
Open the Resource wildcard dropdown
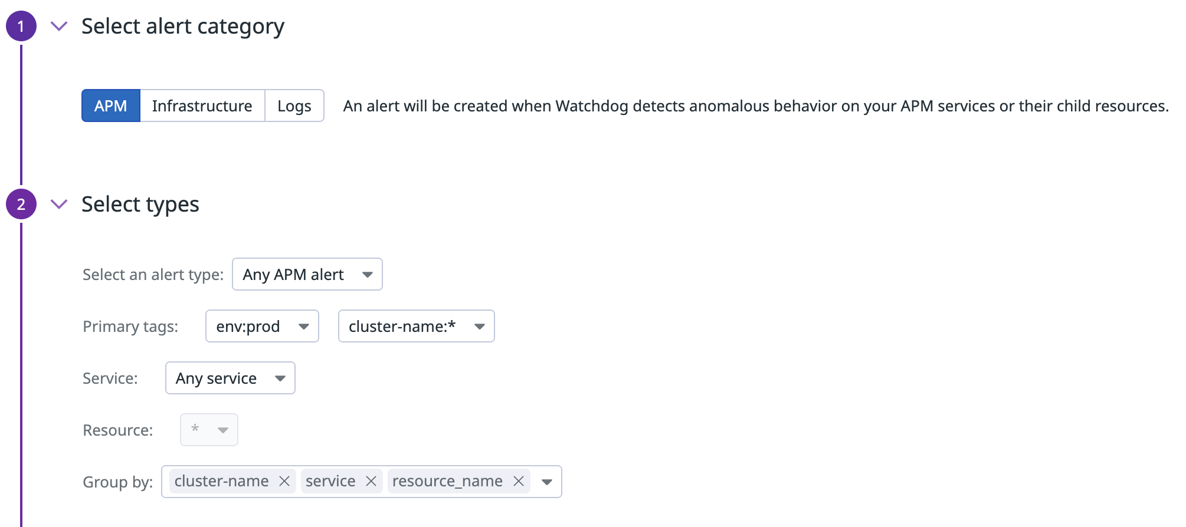click(x=209, y=430)
